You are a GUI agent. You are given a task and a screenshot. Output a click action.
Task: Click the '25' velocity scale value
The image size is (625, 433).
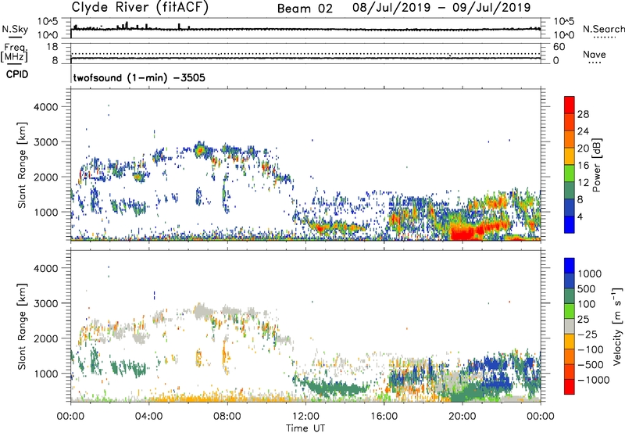[583, 319]
